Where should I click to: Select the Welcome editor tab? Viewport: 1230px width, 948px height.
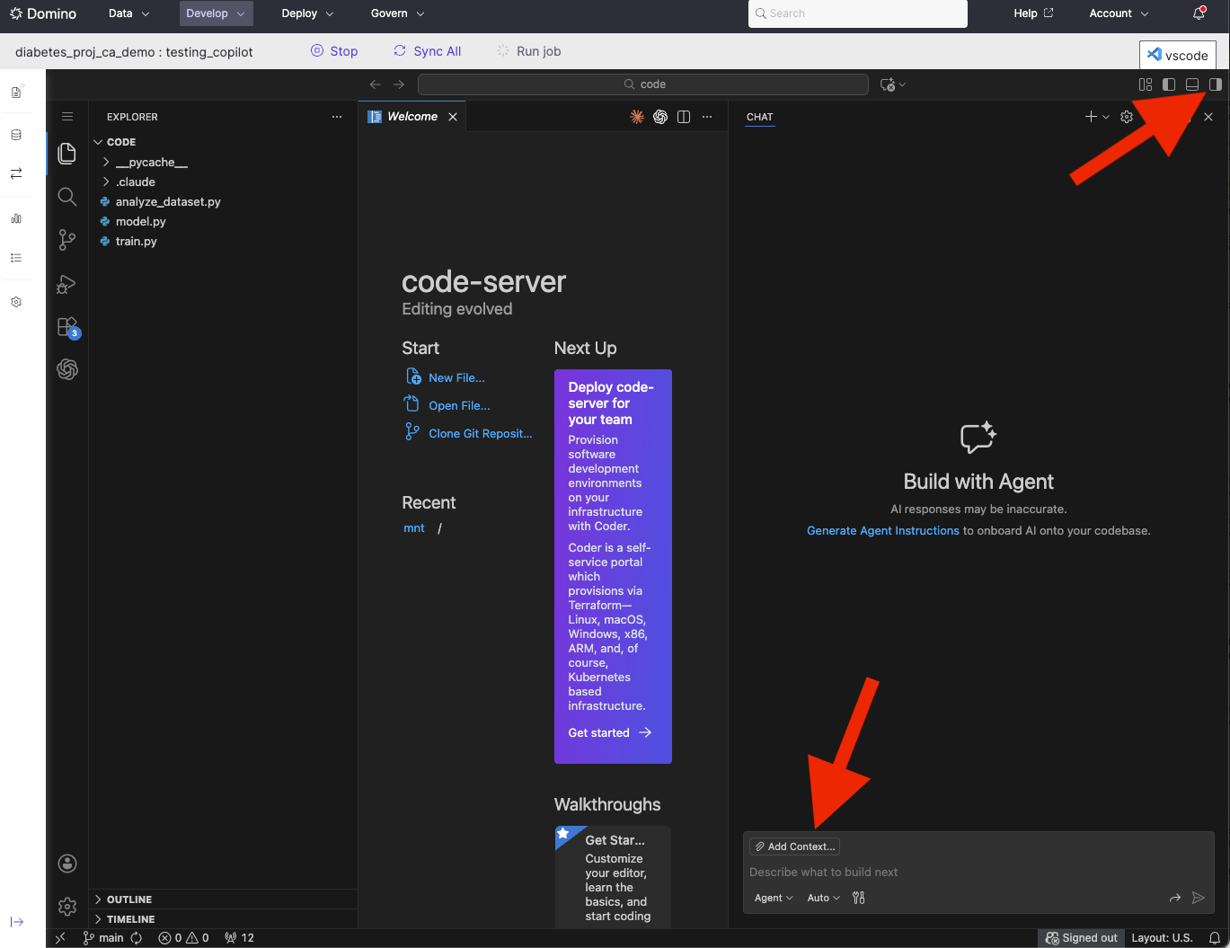coord(412,117)
